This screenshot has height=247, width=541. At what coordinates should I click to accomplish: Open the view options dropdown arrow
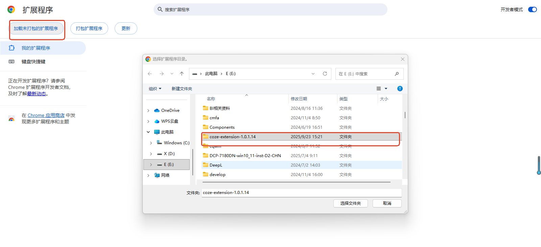pyautogui.click(x=386, y=89)
